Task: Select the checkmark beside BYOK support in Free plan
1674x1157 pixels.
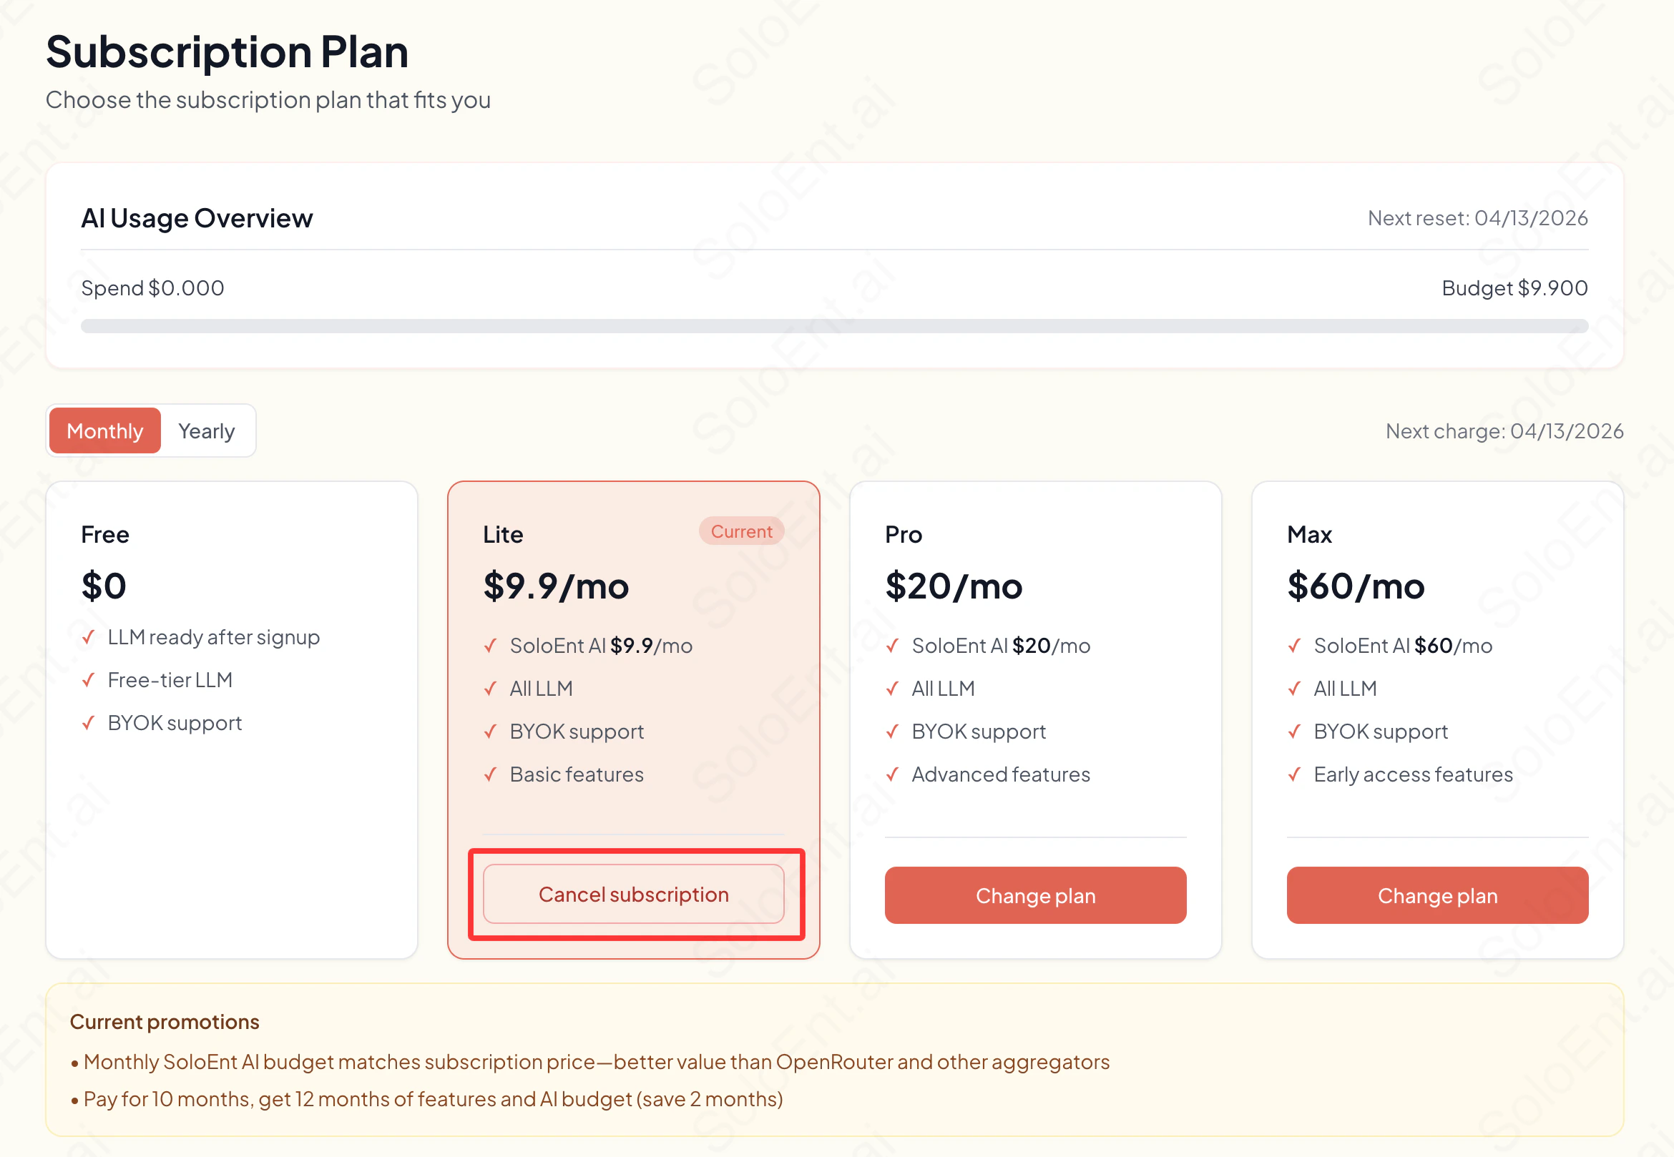Action: coord(89,723)
